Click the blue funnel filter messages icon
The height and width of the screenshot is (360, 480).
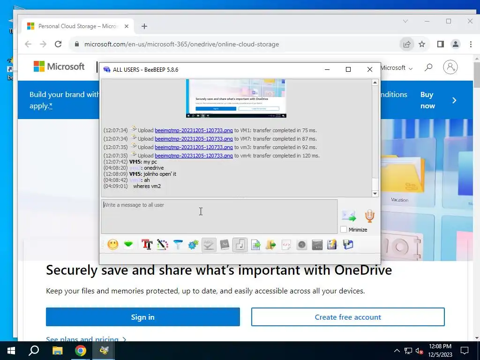178,245
